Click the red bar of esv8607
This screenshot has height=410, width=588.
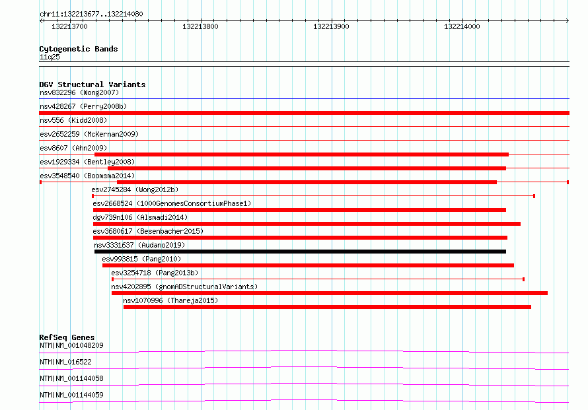[x=301, y=154]
